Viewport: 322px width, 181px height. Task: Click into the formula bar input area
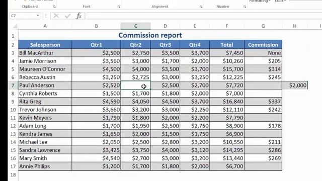pyautogui.click(x=204, y=16)
